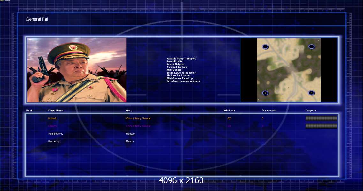Screen dimensions: 363x191
Task: Click the purple disconnects value '0'
Action: click(x=262, y=126)
